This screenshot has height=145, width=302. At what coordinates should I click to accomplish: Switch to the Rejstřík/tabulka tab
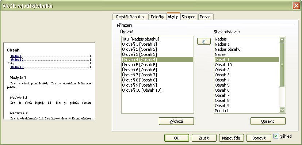130,17
